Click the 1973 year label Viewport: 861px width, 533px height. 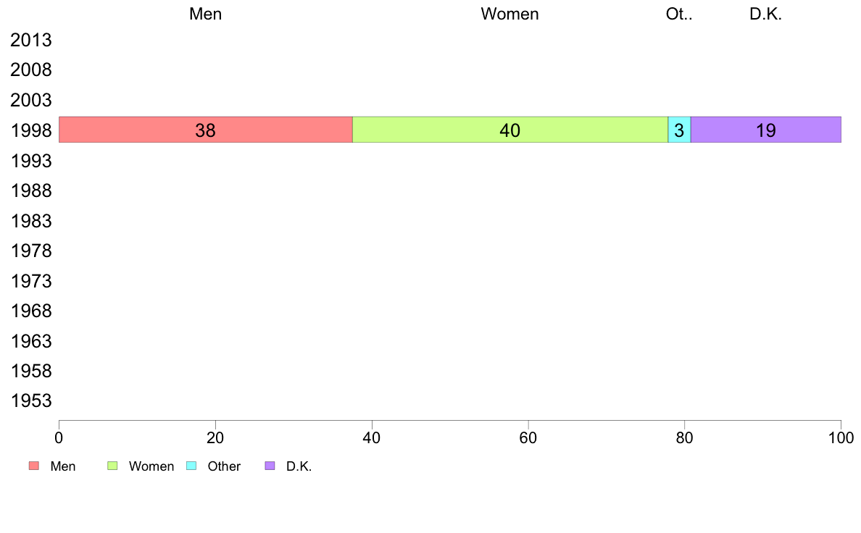point(31,281)
